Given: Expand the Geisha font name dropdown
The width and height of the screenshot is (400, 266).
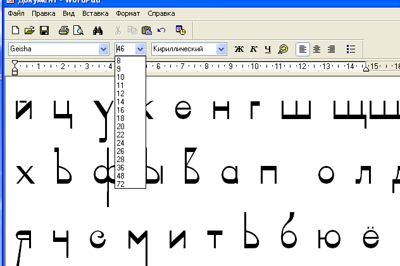Looking at the screenshot, I should pos(104,49).
